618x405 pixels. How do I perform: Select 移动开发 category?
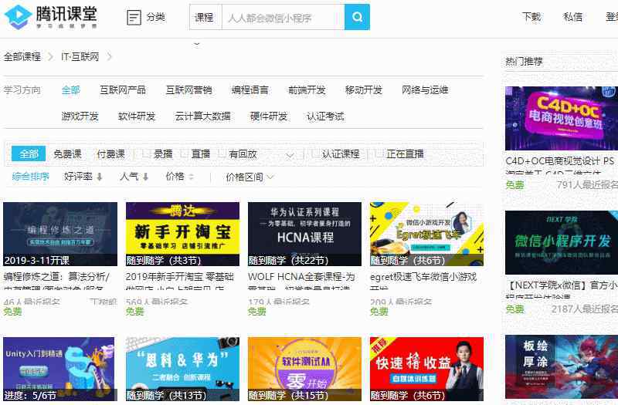364,90
